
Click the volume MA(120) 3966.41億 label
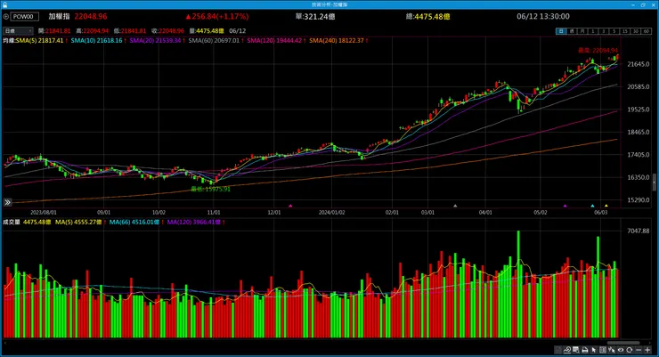pos(194,223)
